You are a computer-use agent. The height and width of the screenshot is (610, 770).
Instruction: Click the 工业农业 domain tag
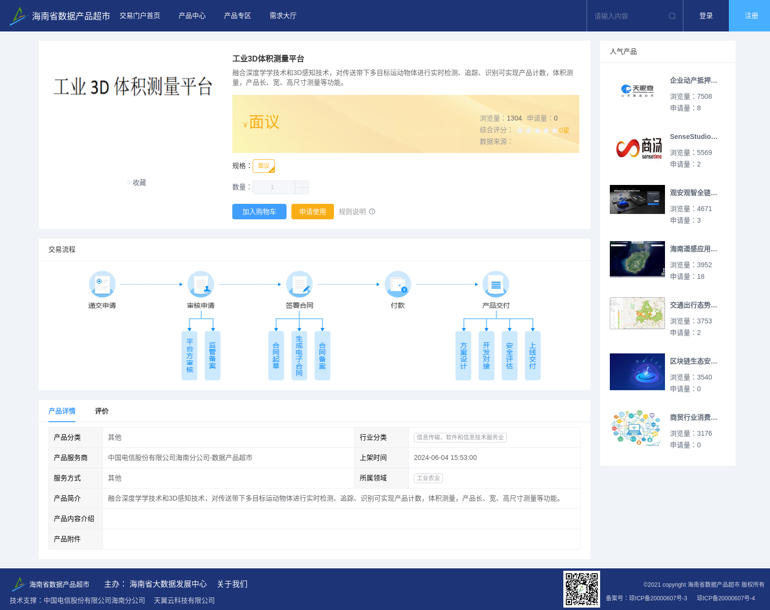click(x=428, y=478)
